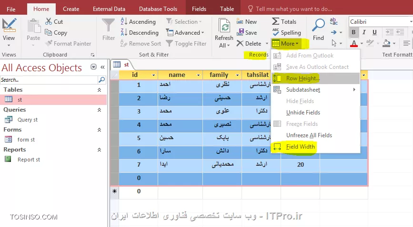Collapse the Tables group

coord(99,90)
